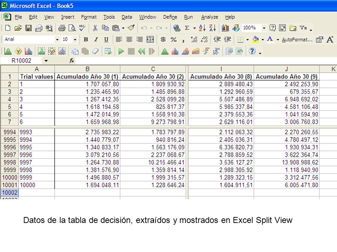The height and width of the screenshot is (252, 337).
Task: Click the New blank workbook icon
Action: point(8,28)
